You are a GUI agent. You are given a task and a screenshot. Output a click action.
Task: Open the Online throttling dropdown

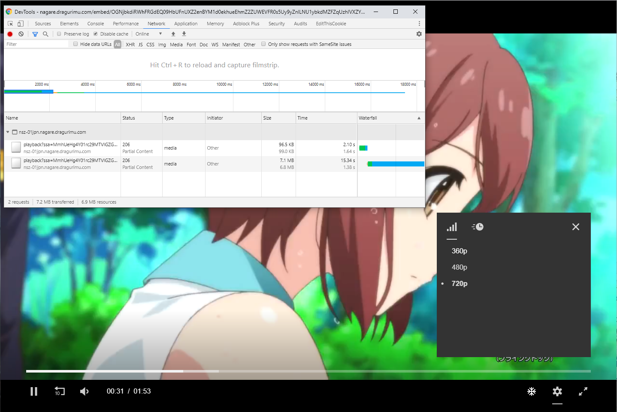click(149, 34)
